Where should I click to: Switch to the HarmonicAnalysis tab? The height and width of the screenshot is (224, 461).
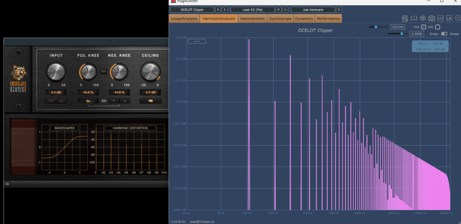point(219,18)
